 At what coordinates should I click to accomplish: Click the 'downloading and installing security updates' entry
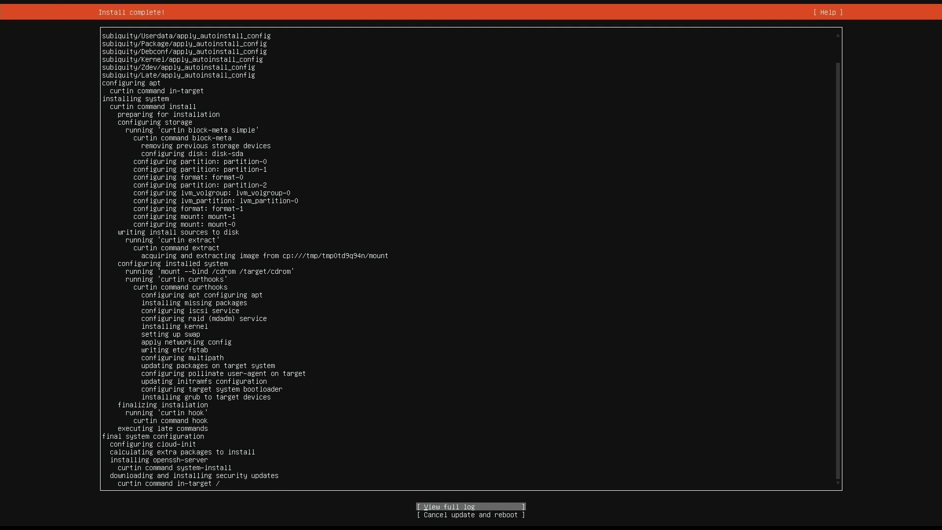(x=194, y=476)
